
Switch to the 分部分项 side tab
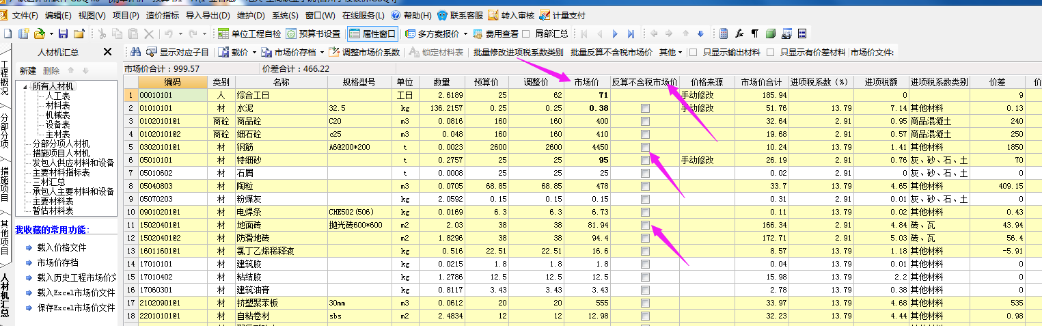[x=5, y=131]
